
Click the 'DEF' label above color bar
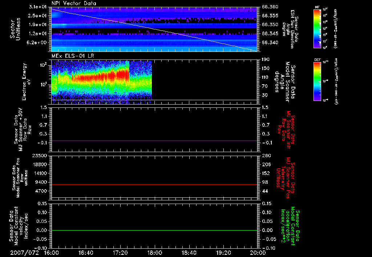click(x=318, y=60)
